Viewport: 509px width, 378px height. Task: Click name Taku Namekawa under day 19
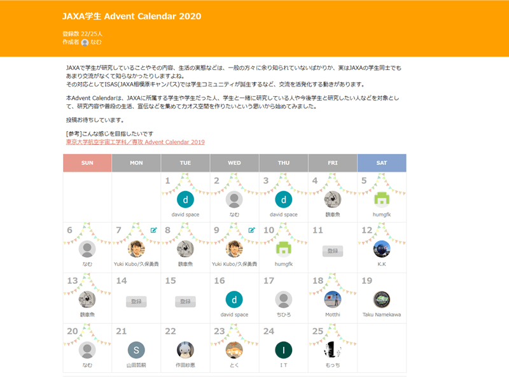pos(382,314)
